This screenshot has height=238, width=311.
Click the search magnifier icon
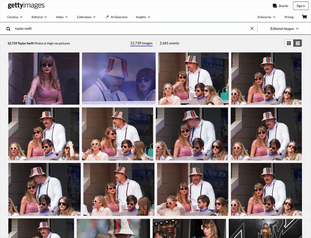click(8, 29)
